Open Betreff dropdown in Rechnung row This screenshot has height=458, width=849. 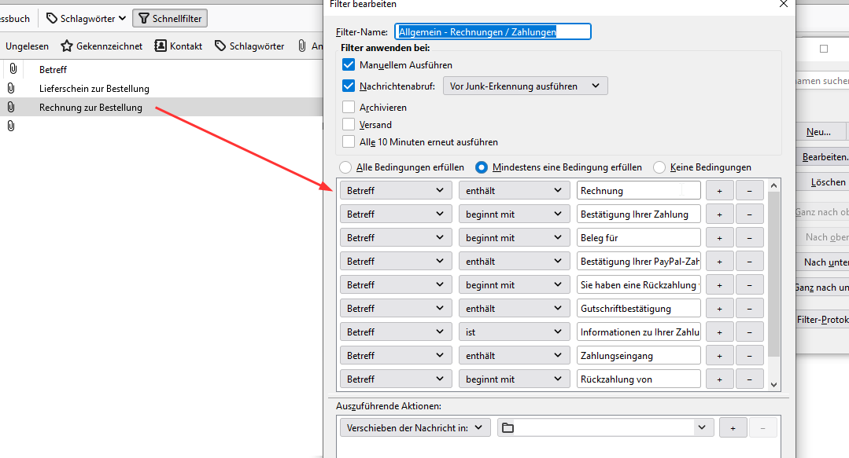396,190
